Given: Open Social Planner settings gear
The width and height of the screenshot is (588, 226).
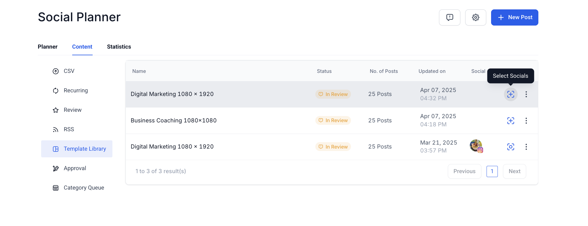Looking at the screenshot, I should pyautogui.click(x=476, y=17).
